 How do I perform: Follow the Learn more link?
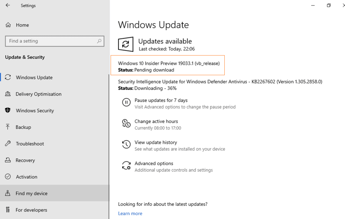click(x=130, y=213)
